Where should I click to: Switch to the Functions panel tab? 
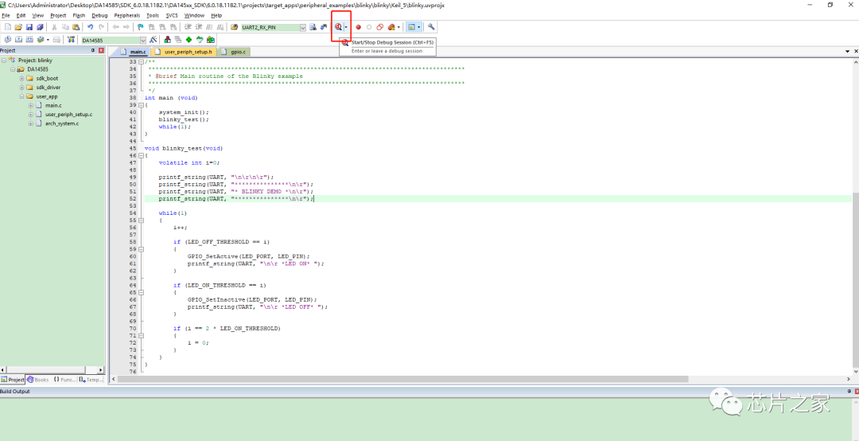coord(64,380)
